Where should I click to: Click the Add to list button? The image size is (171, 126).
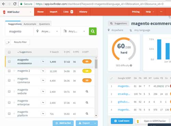pyautogui.click(x=63, y=123)
